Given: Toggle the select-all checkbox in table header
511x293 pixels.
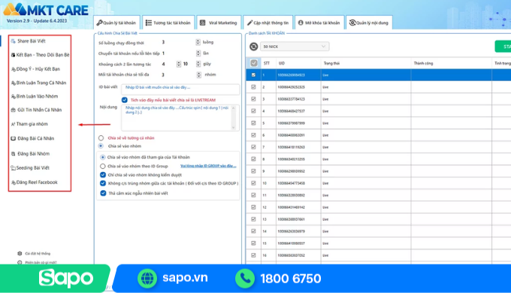Looking at the screenshot, I should [x=254, y=63].
